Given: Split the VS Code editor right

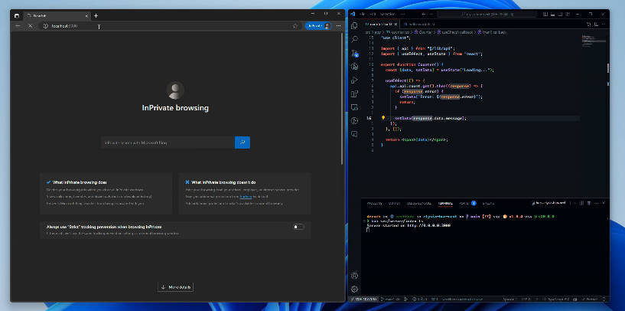Looking at the screenshot, I should pos(596,25).
